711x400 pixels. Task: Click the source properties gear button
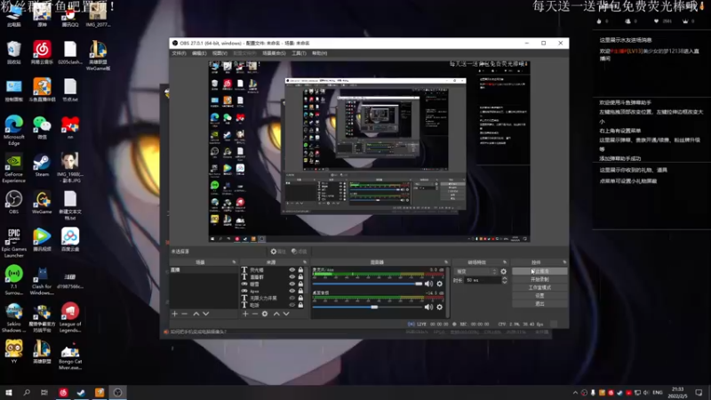[x=277, y=252]
